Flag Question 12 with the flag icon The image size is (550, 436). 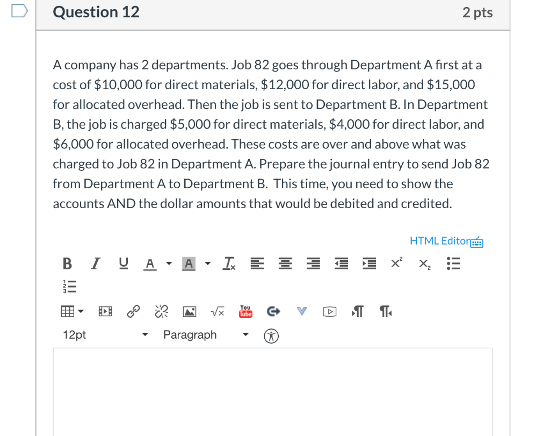point(19,11)
